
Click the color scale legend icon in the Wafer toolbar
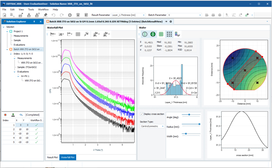coord(177,34)
